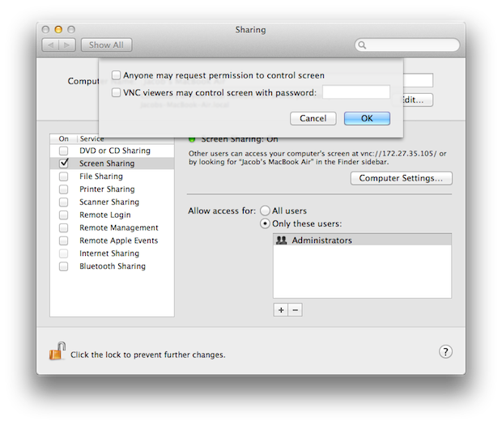Enable VNC viewers may control screen checkbox
Image resolution: width=502 pixels, height=425 pixels.
pyautogui.click(x=116, y=92)
